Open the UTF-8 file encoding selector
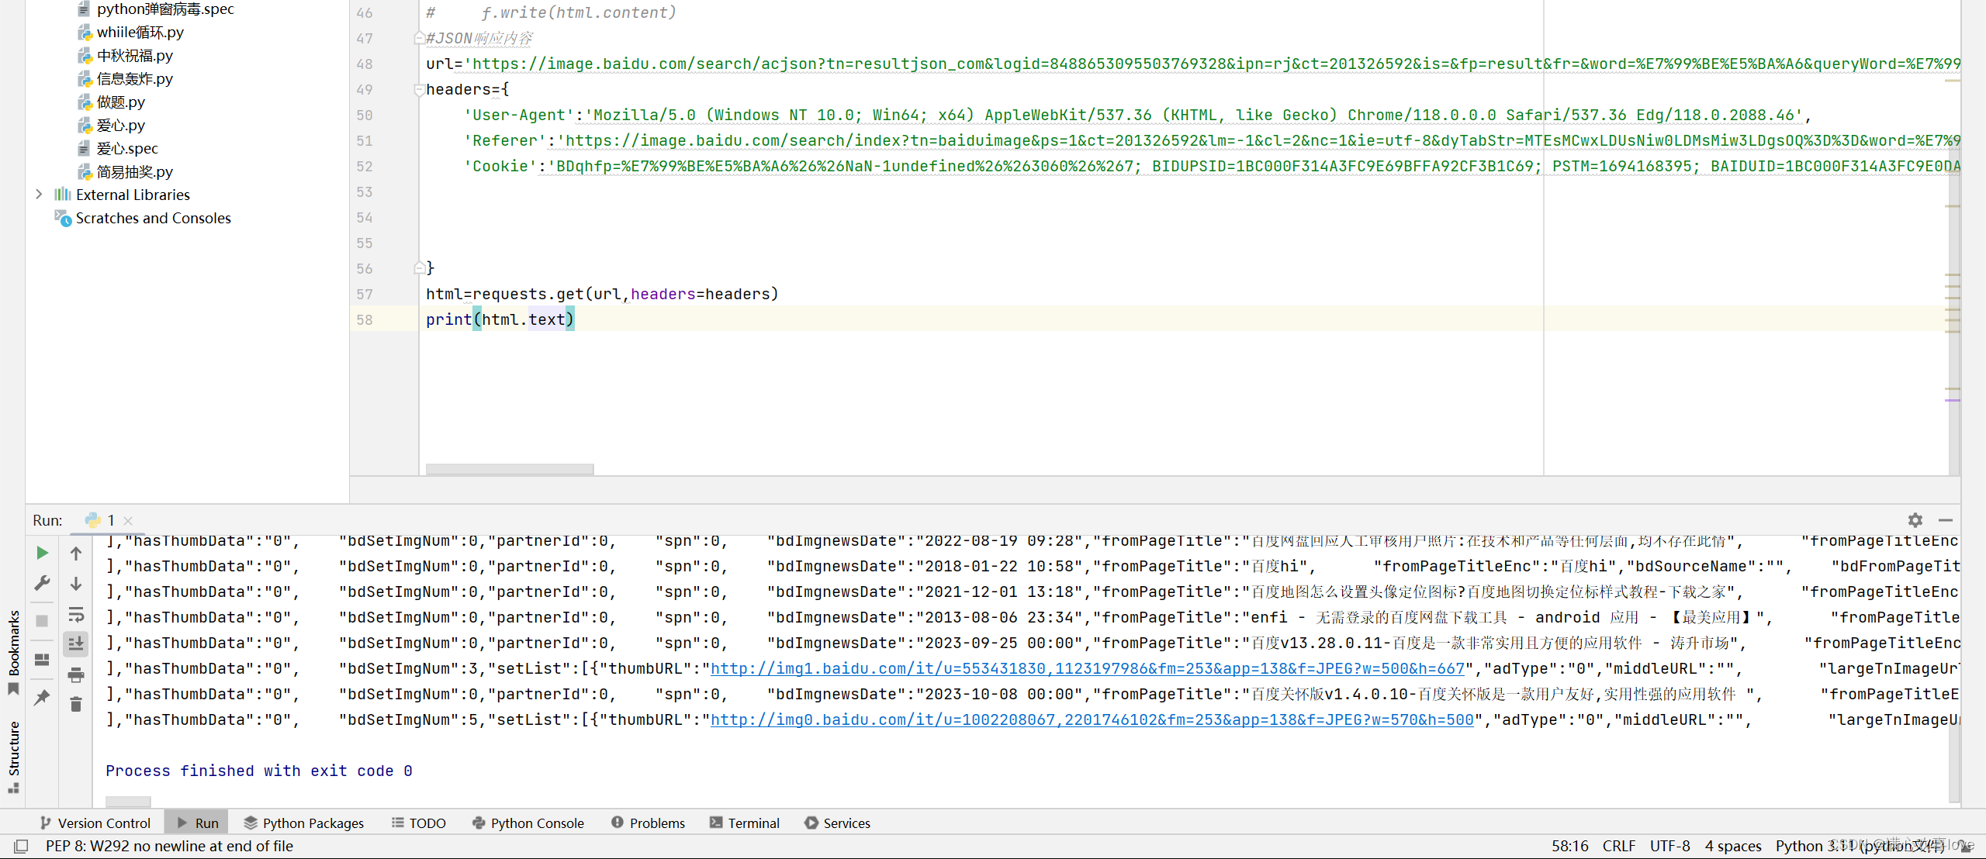Image resolution: width=1986 pixels, height=859 pixels. (x=1669, y=846)
